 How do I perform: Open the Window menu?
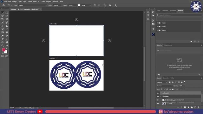click(55, 2)
